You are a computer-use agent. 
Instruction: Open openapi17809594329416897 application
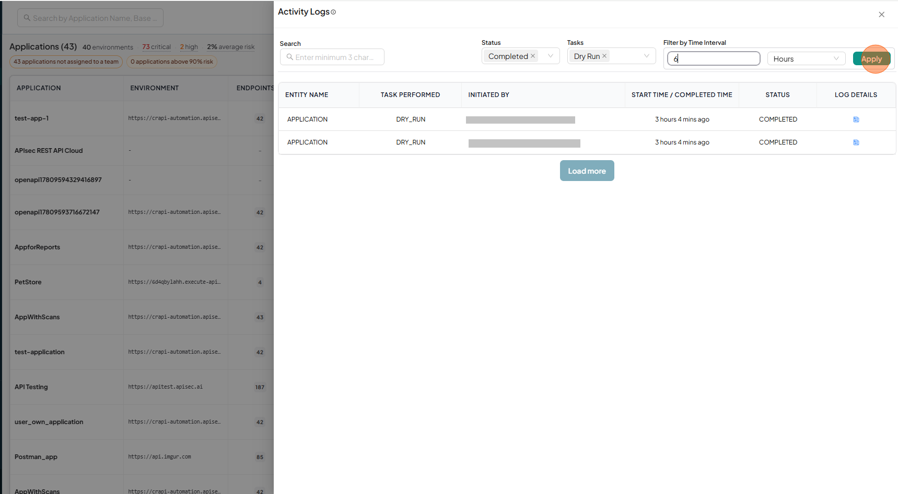pos(58,180)
